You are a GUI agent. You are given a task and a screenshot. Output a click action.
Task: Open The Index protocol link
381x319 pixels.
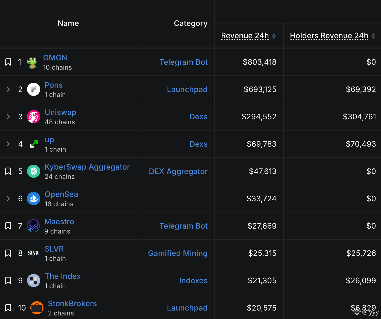[63, 276]
